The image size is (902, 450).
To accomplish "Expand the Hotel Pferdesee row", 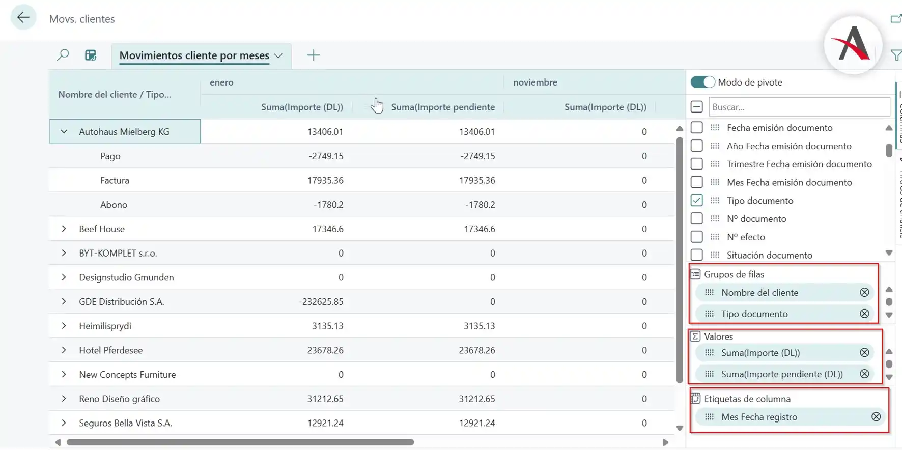I will coord(64,350).
